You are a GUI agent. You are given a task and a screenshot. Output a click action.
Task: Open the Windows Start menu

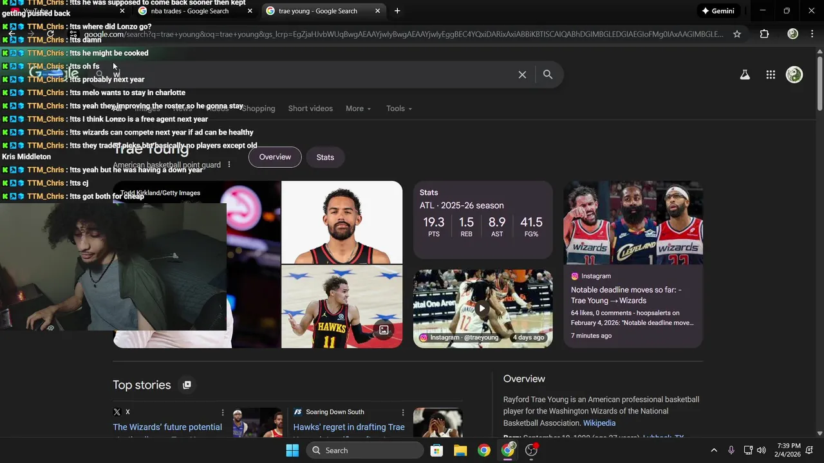tap(292, 450)
